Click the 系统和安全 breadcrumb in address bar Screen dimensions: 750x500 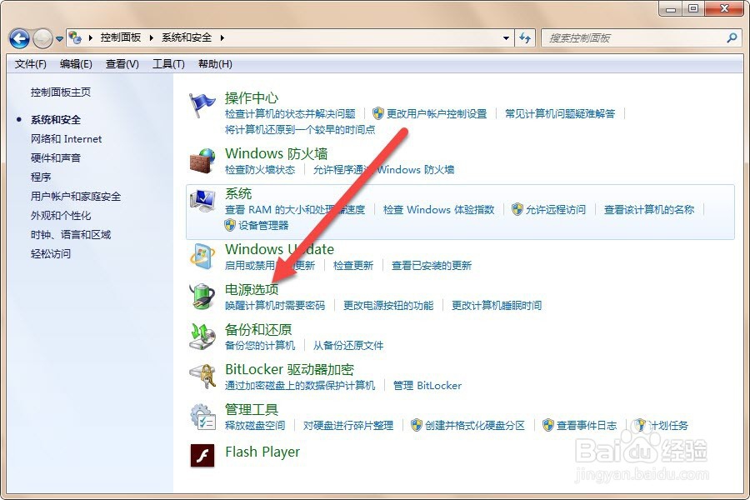(x=187, y=37)
